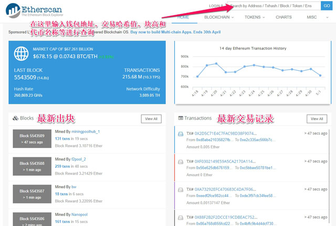Click transaction icon beside TX# 0X88F2B2F2DCCE19CDBEAC752
The image size is (336, 226).
181,218
